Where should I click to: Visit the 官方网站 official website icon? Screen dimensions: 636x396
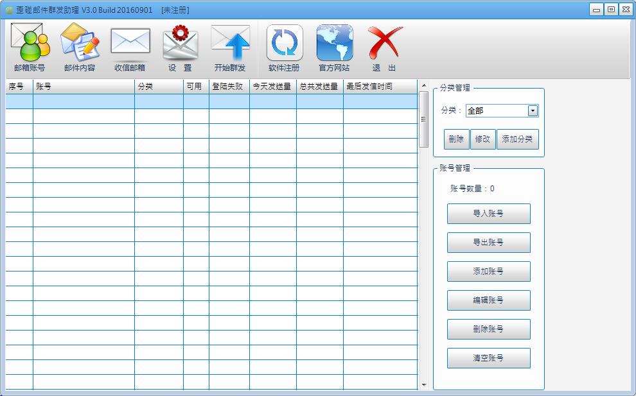coord(334,47)
